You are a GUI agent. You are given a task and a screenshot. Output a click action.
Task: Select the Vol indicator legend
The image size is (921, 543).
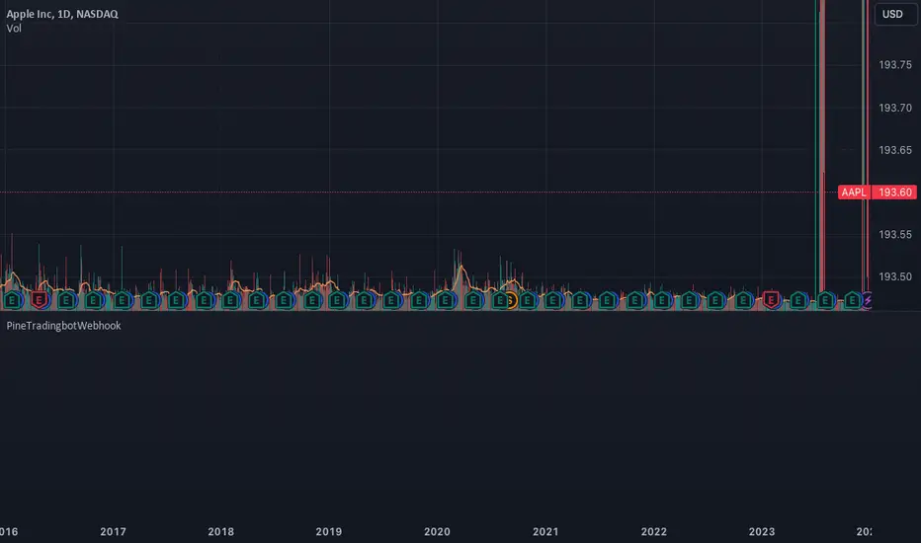(x=14, y=29)
